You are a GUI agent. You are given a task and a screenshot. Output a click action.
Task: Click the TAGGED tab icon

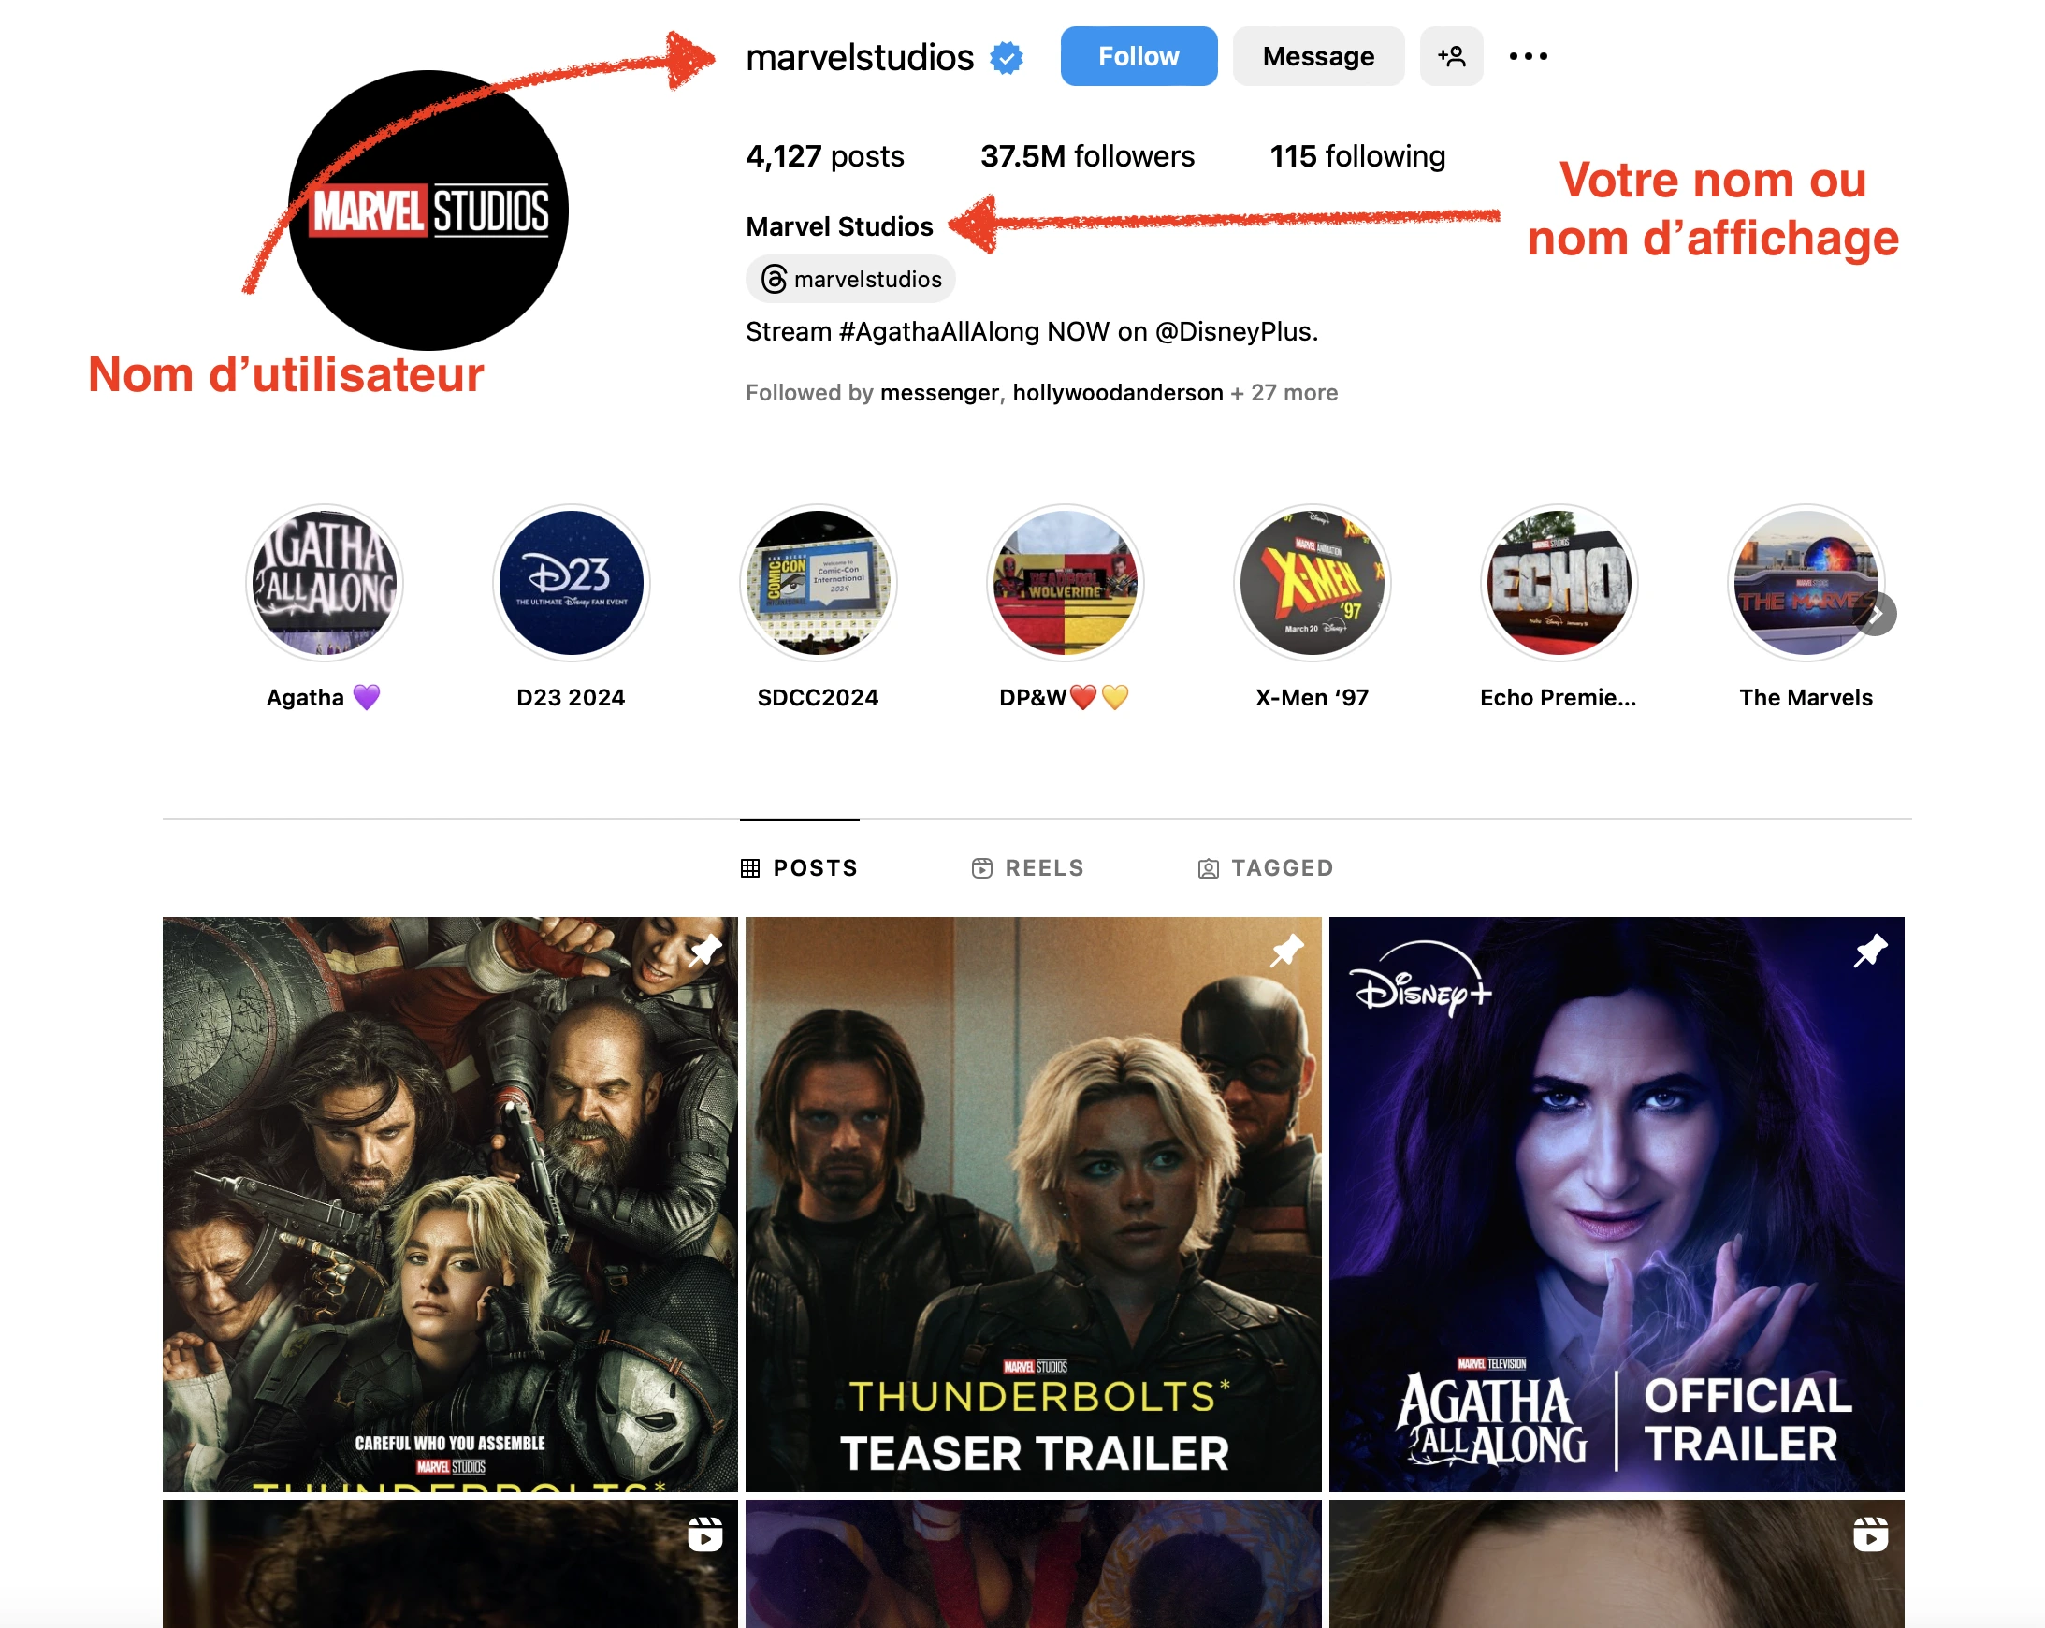point(1208,865)
